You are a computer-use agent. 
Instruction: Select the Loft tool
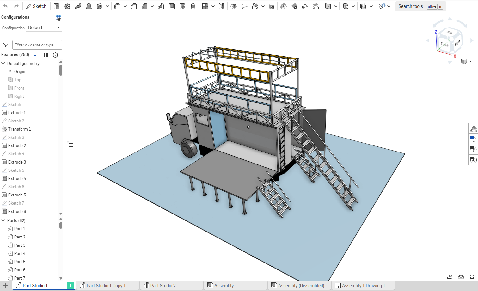89,6
